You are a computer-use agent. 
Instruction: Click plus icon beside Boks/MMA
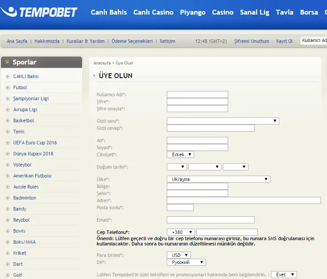tap(8, 242)
